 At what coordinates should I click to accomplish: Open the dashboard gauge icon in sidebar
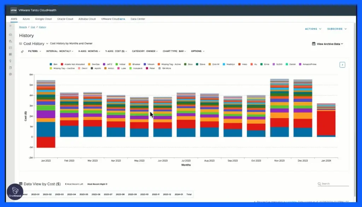pyautogui.click(x=10, y=35)
